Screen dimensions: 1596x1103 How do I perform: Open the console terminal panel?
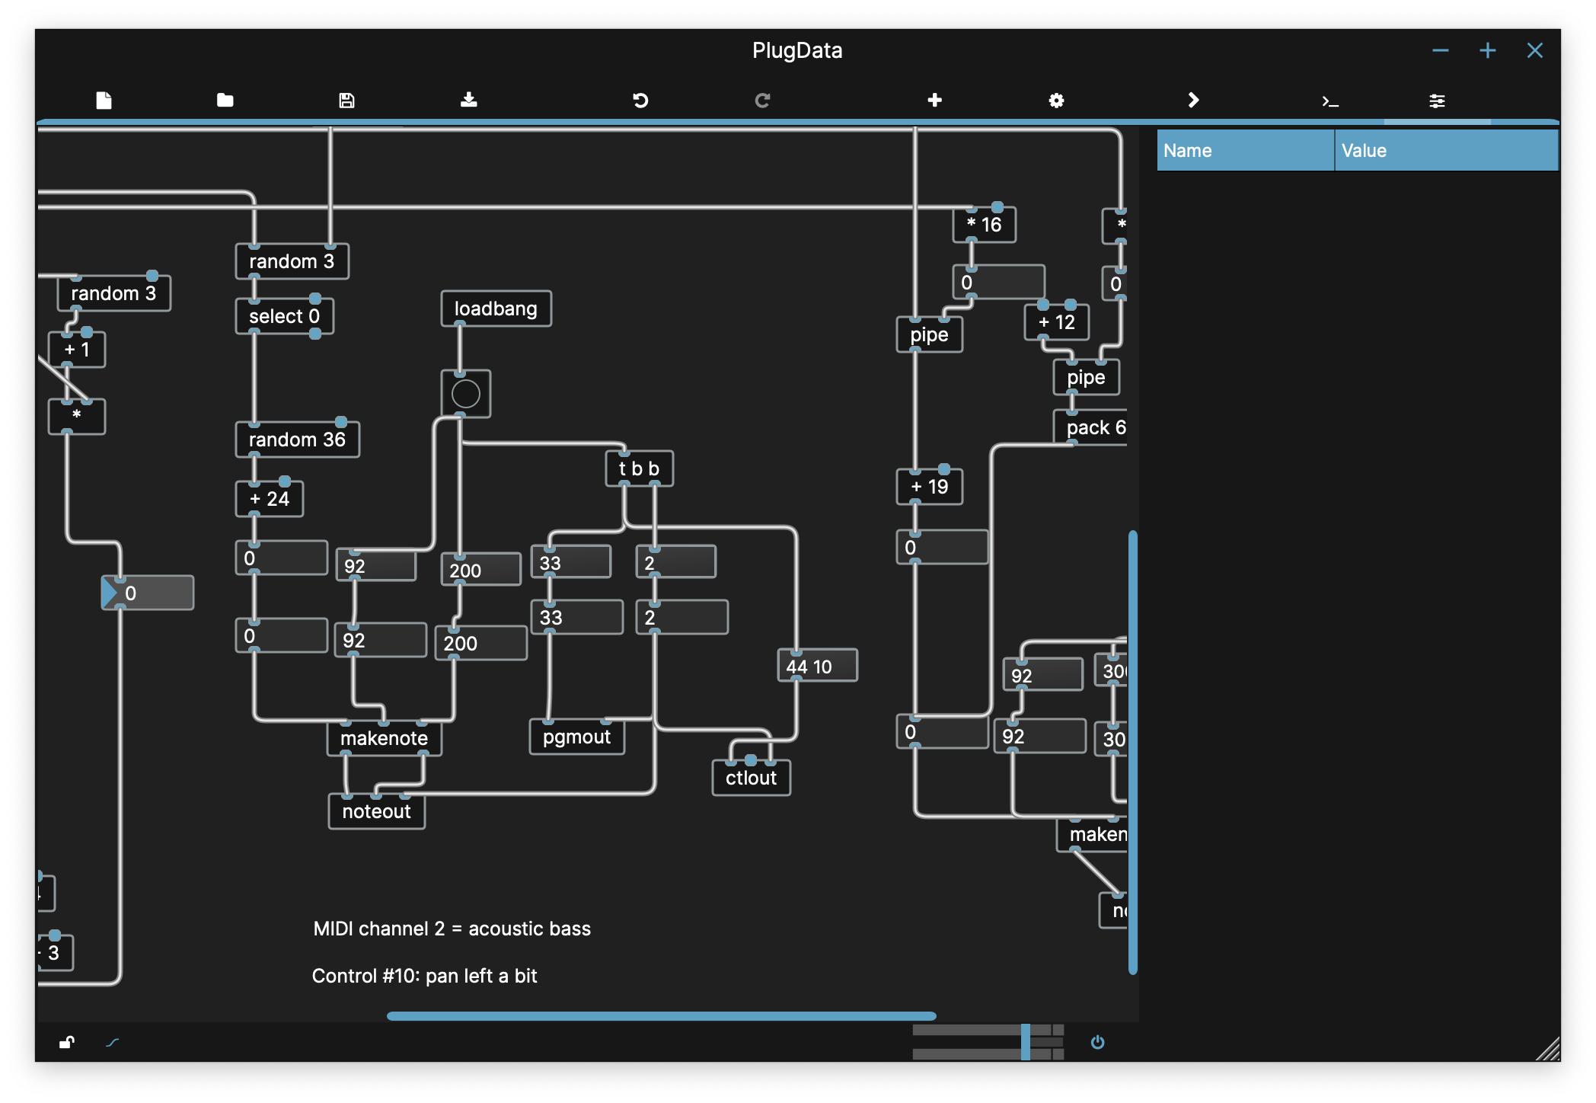tap(1330, 100)
